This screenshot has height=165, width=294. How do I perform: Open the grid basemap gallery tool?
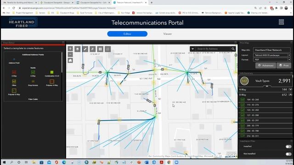coord(100,49)
